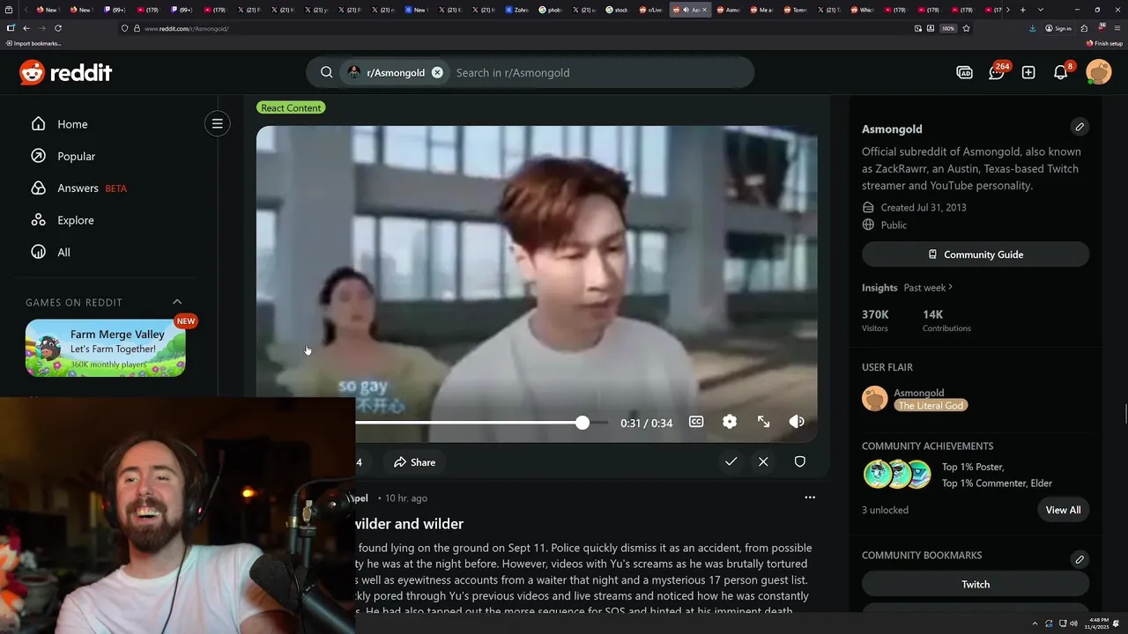Toggle video fullscreen mode
Viewport: 1128px width, 634px height.
tap(763, 422)
